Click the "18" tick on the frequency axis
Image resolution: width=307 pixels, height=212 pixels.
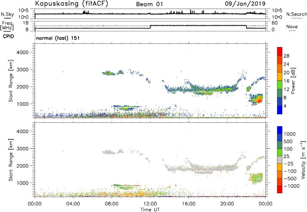tap(25, 23)
